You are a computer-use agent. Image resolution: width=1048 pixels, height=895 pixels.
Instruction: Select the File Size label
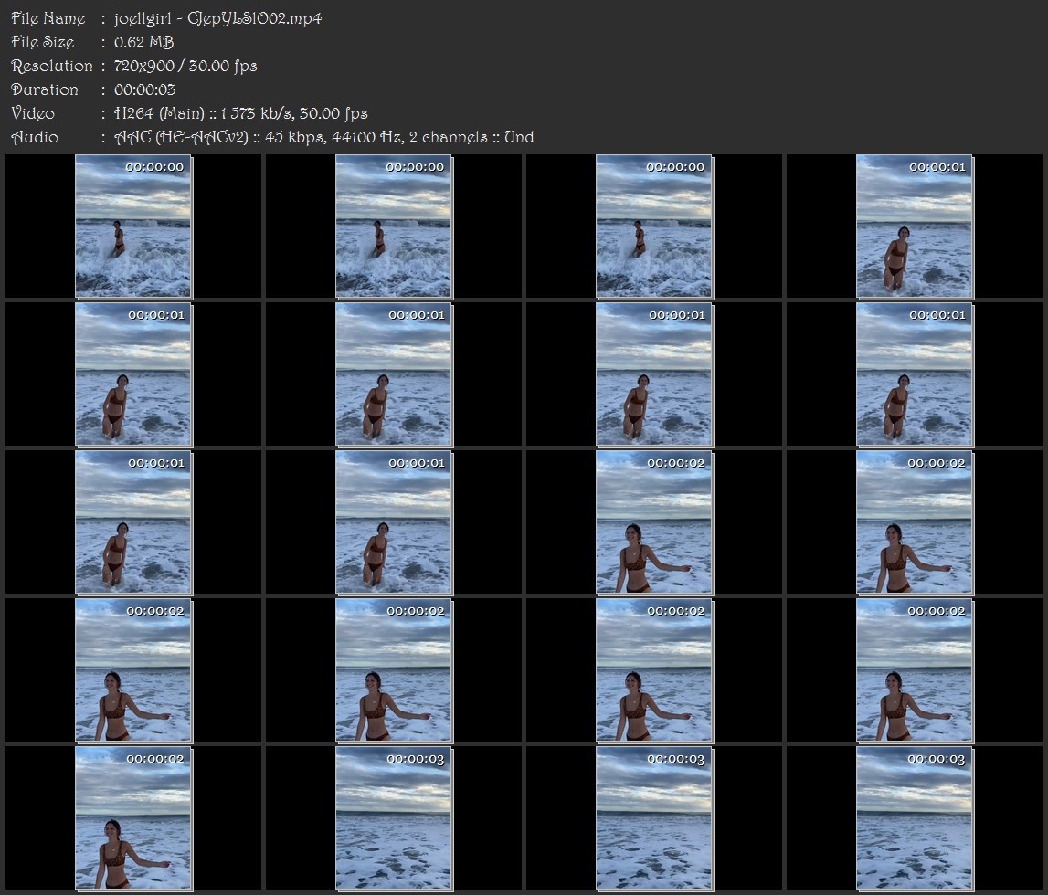click(x=43, y=42)
